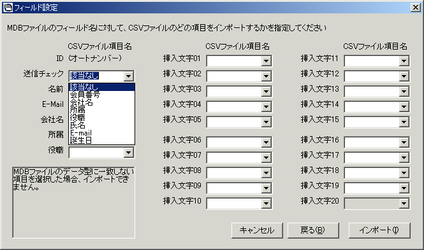The image size is (424, 250).
Task: Click the キャンセル button
Action: coord(257,230)
